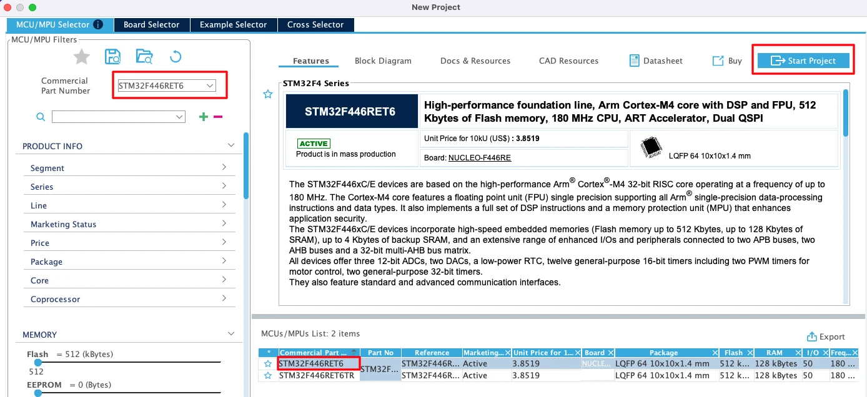Click the pink minus icon
Screen dimensions: 867x397
(x=218, y=117)
